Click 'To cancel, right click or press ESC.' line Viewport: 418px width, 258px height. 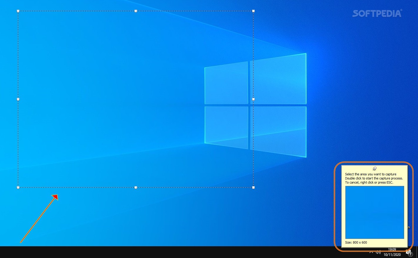pyautogui.click(x=369, y=182)
